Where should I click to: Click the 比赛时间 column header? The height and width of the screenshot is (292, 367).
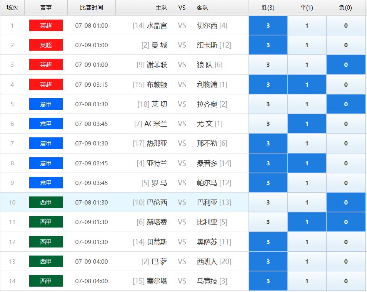[92, 8]
